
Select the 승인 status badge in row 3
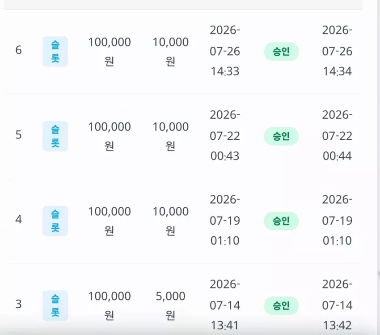(x=281, y=306)
